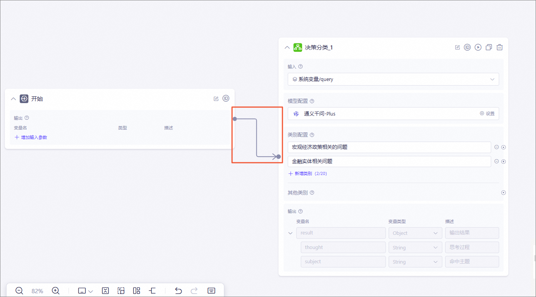Image resolution: width=536 pixels, height=297 pixels.
Task: Click output port of 金融实体相关问题
Action: (x=503, y=162)
